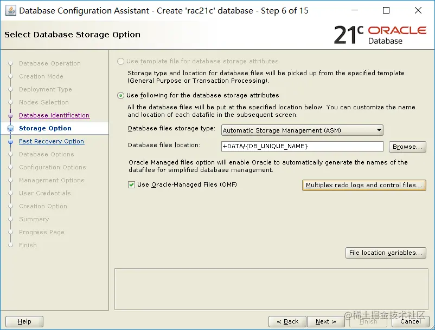The image size is (435, 330).
Task: Select the Storage Option step
Action: click(x=55, y=128)
